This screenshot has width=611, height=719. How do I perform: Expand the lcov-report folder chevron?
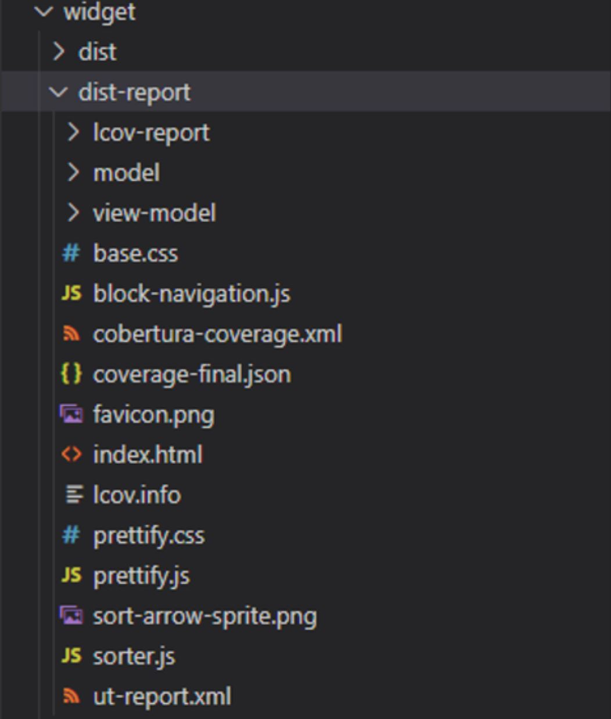[73, 132]
